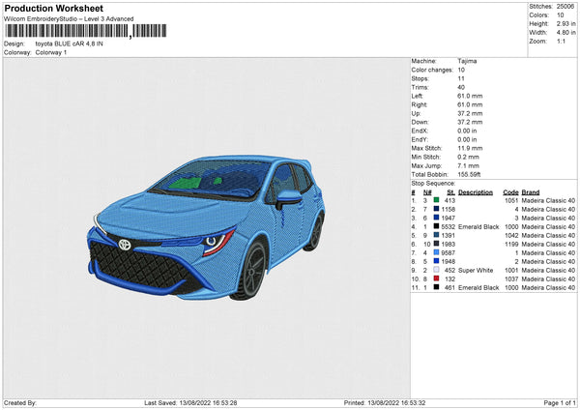Click the Max Jump value 7.1 mm
The image size is (580, 410).
[x=468, y=165]
